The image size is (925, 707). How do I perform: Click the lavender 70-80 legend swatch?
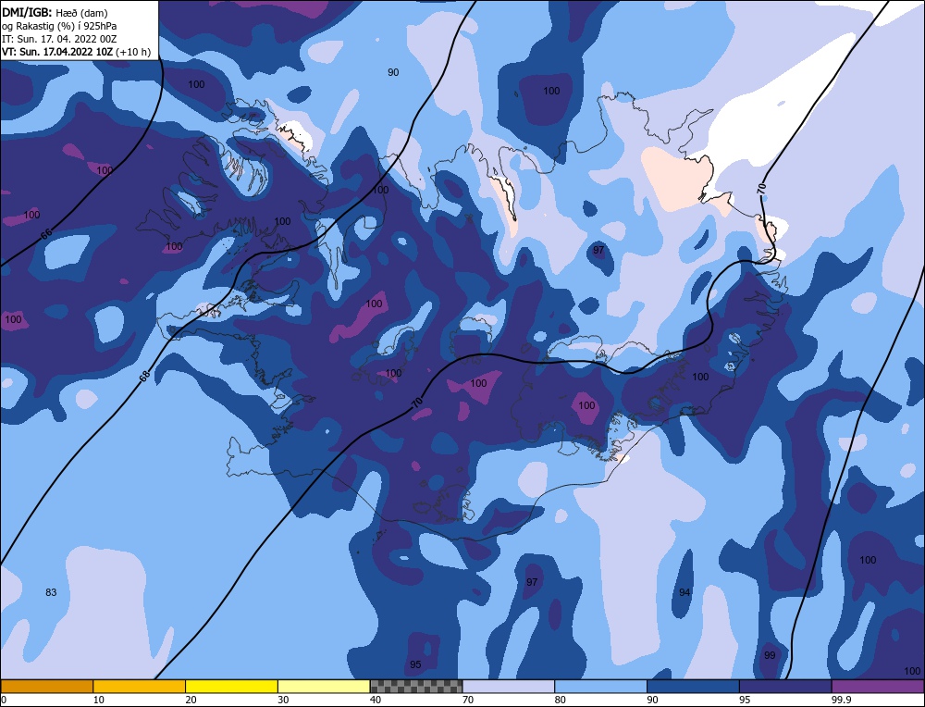click(509, 687)
